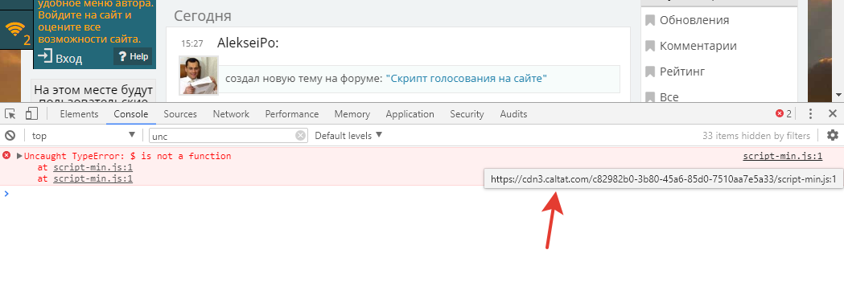Click the wifi notification icon
Viewport: 844px width, 299px height.
coord(15,30)
